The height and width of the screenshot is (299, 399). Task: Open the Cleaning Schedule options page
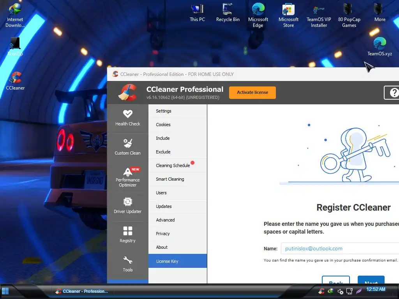click(x=178, y=165)
